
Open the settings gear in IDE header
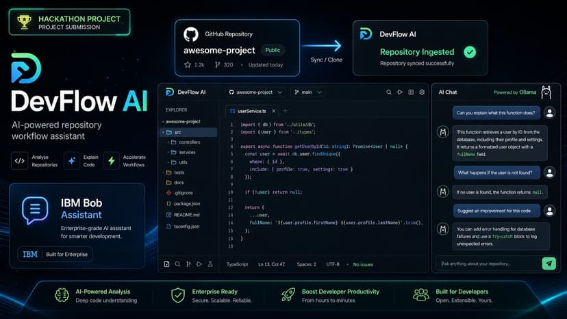[422, 92]
